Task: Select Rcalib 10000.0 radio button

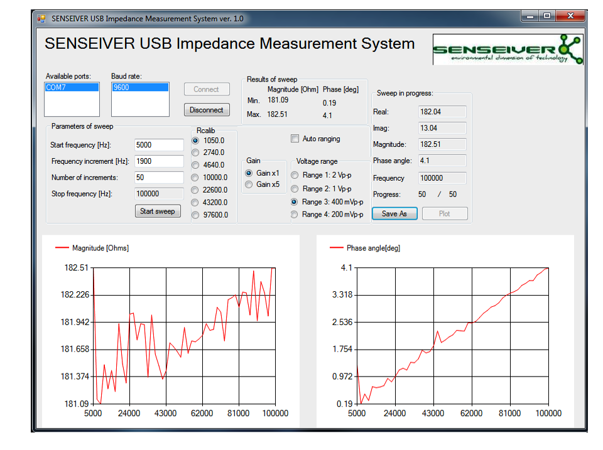Action: pyautogui.click(x=195, y=178)
